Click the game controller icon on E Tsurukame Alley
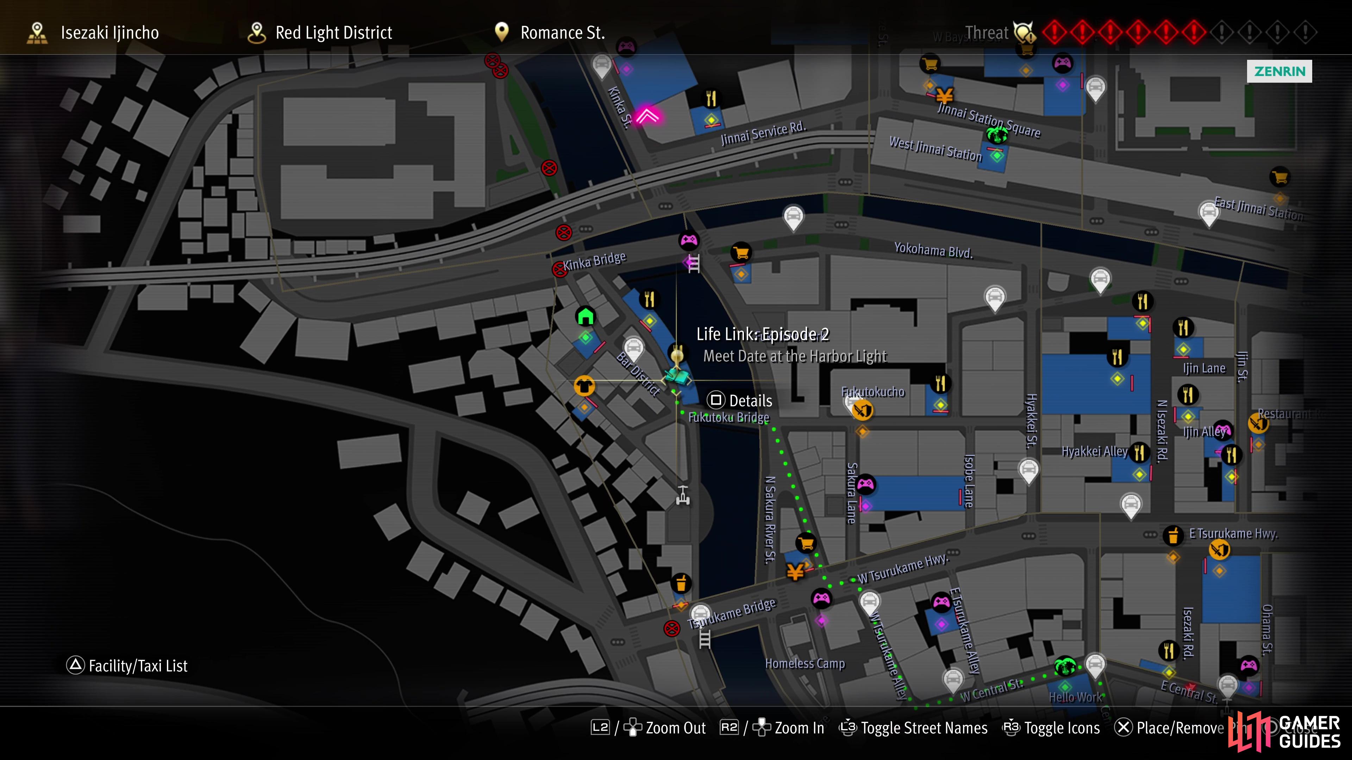The height and width of the screenshot is (760, 1352). point(941,602)
